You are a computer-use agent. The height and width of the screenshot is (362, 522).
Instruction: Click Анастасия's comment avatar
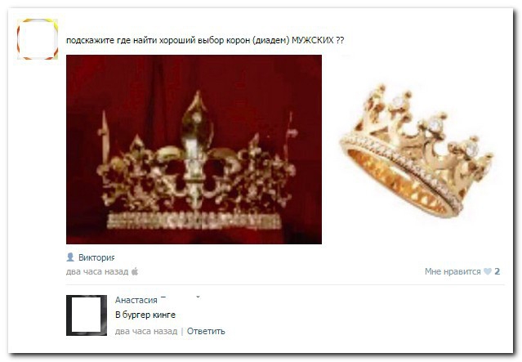(x=87, y=315)
